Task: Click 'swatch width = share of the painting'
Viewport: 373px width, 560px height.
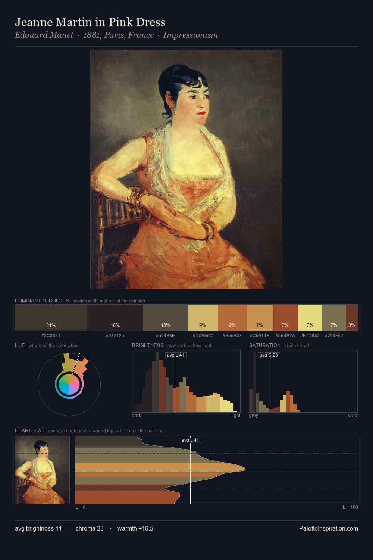Action: pos(109,301)
